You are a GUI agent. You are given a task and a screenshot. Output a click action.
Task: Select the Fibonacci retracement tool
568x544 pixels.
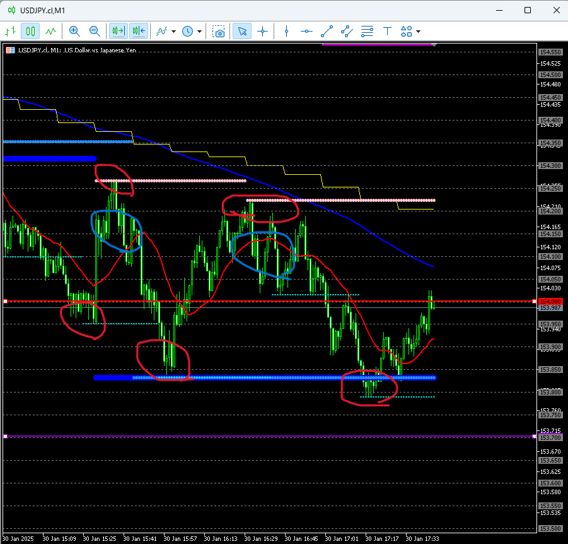pyautogui.click(x=367, y=31)
